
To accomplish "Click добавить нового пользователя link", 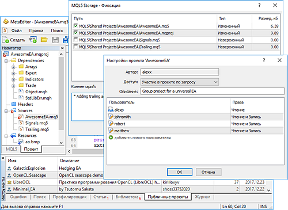I will pyautogui.click(x=142, y=138).
